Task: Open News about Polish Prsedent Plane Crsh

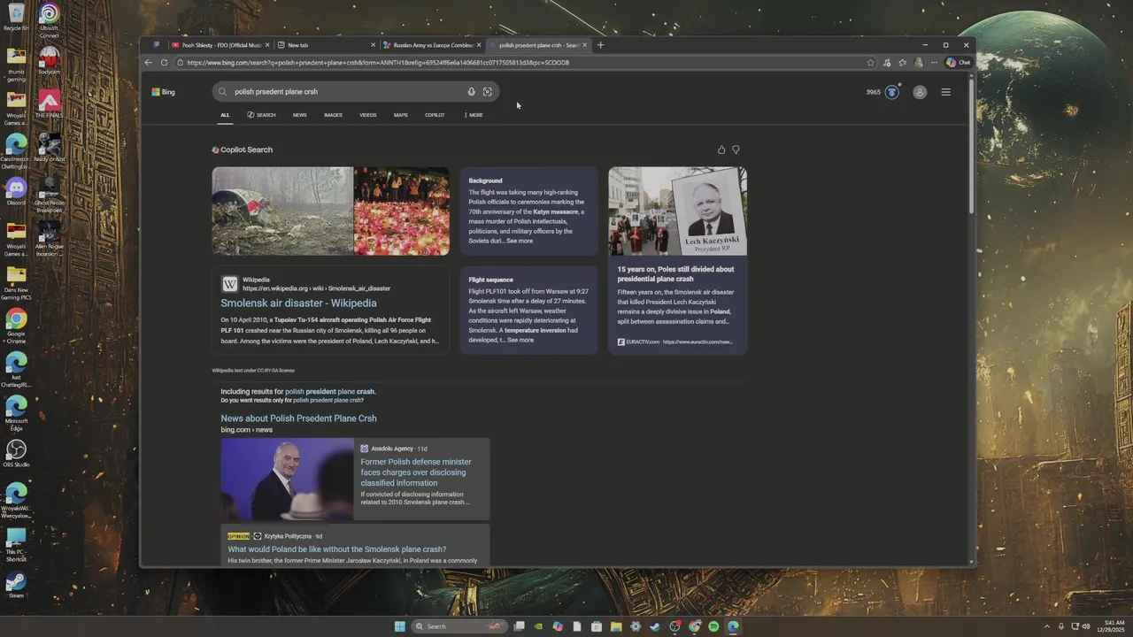Action: coord(298,418)
